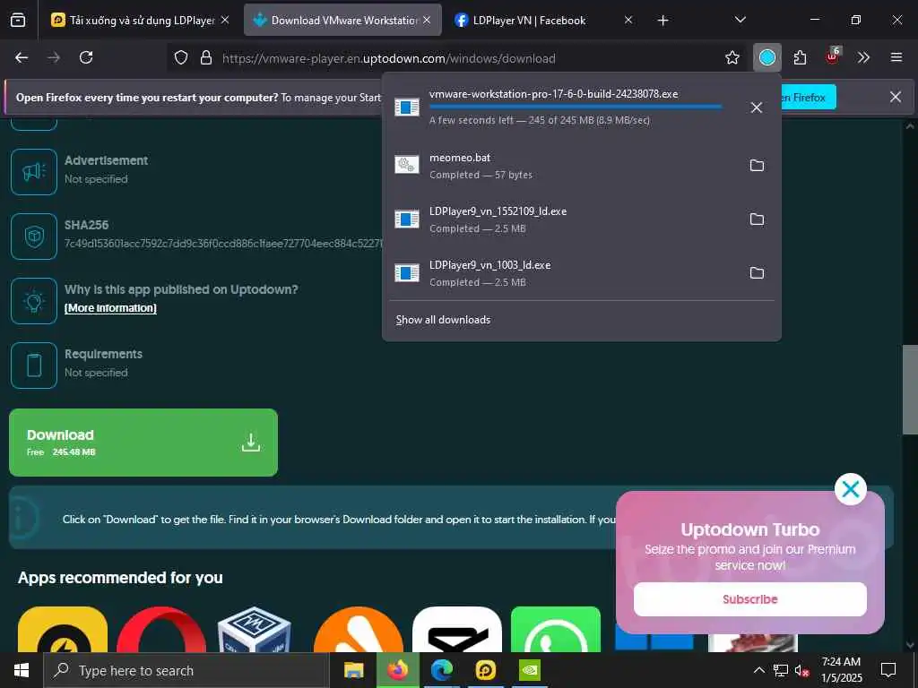Open Firefox application hamburger menu

896,57
